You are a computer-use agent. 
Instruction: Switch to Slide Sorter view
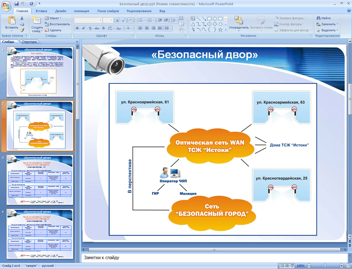pos(287,265)
